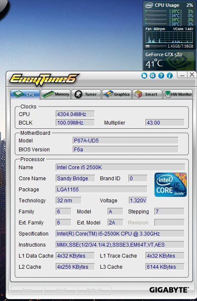Click the Model value A
Screen dimensions: 197x301
tap(115, 211)
